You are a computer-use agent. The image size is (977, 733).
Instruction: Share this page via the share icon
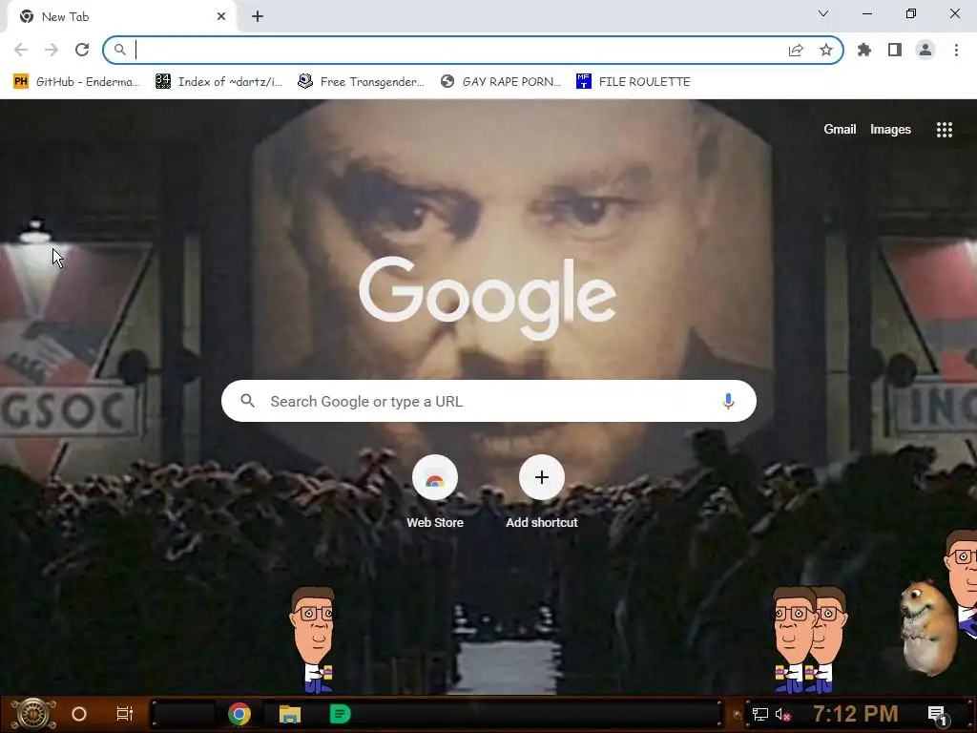coord(796,50)
